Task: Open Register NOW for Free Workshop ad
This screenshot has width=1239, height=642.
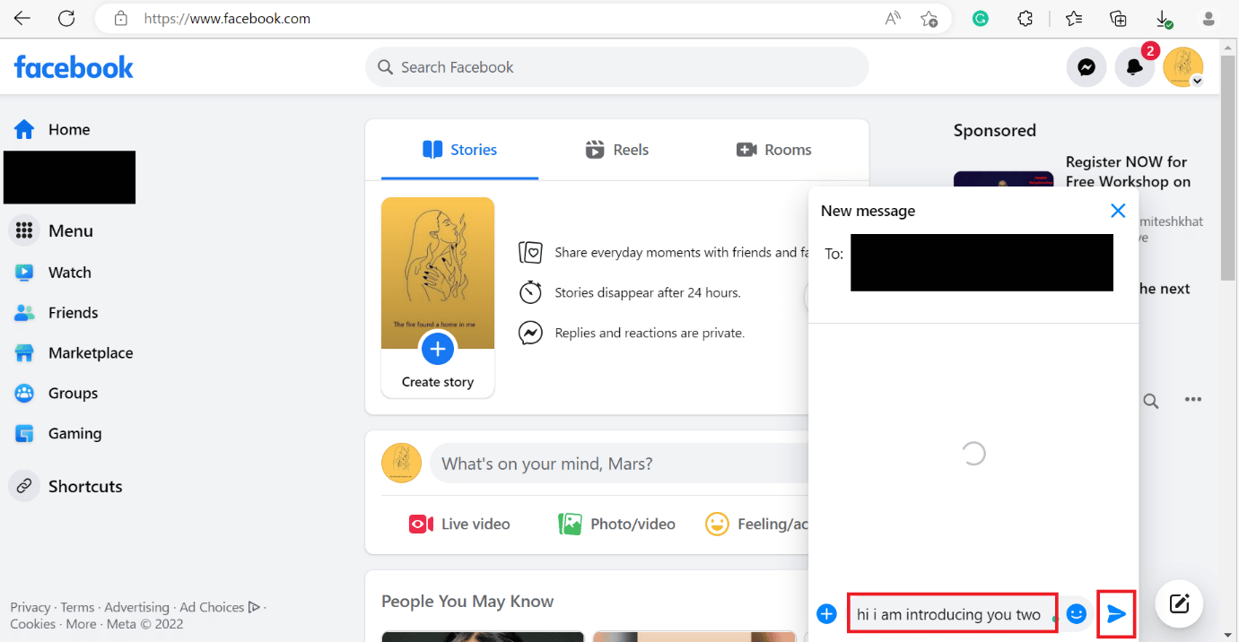Action: pyautogui.click(x=1128, y=172)
